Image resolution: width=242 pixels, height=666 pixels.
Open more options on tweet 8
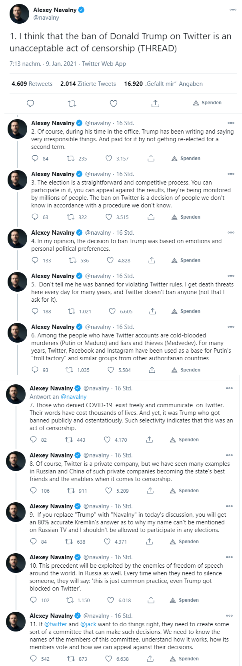[229, 455]
